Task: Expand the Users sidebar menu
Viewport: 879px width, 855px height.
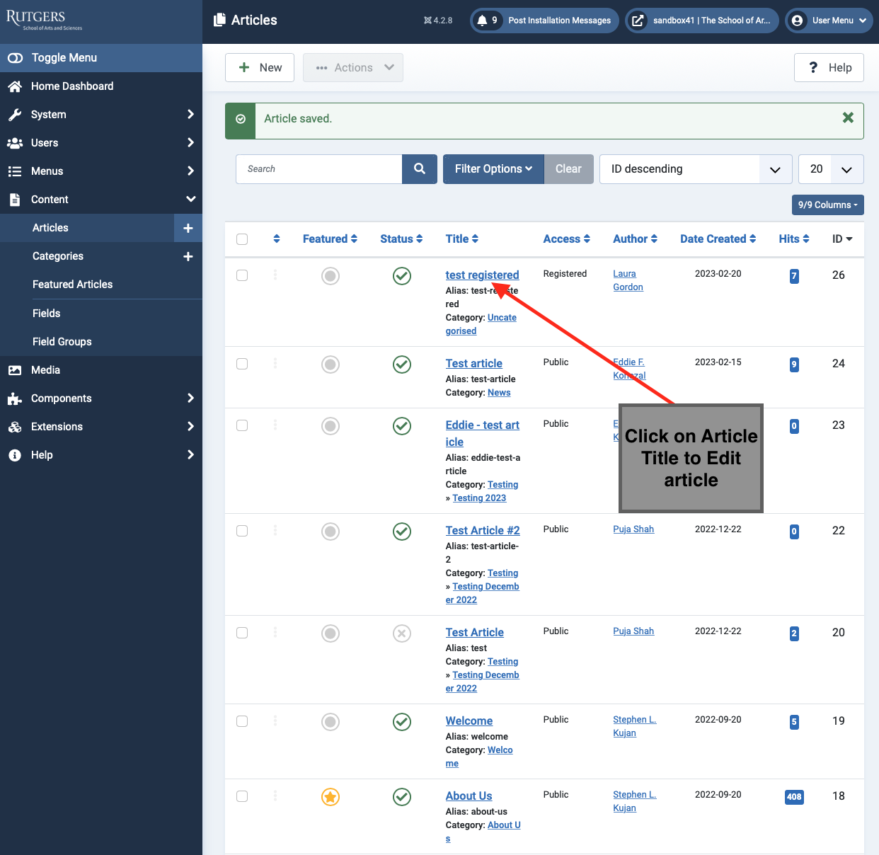Action: coord(101,143)
